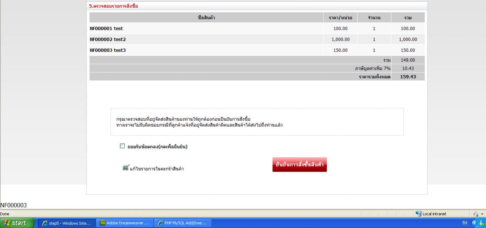Click the ชื่อสินค้า column header
The height and width of the screenshot is (228, 486).
pyautogui.click(x=206, y=18)
